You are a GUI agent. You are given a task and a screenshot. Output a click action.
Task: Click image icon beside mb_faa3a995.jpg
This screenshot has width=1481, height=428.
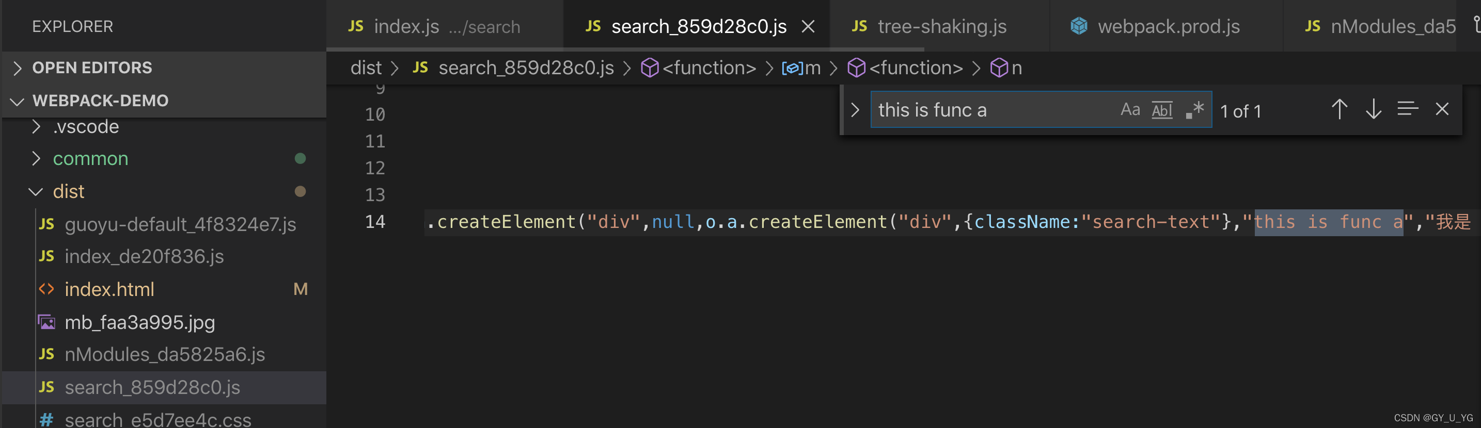[46, 322]
